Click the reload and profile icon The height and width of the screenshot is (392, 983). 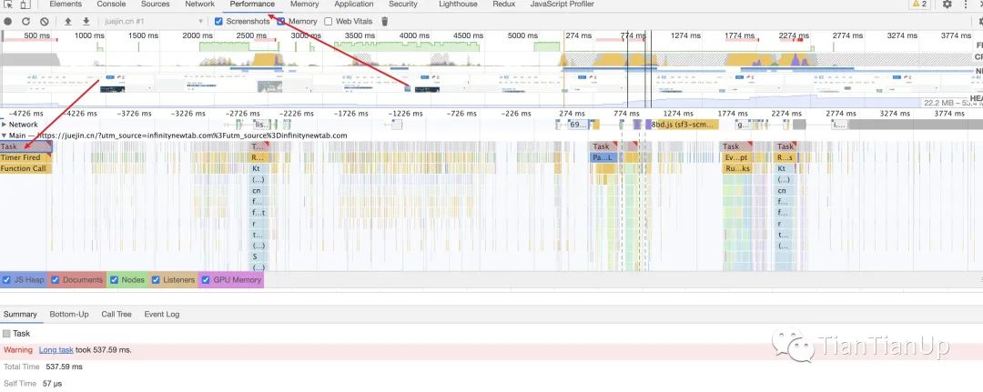[25, 21]
